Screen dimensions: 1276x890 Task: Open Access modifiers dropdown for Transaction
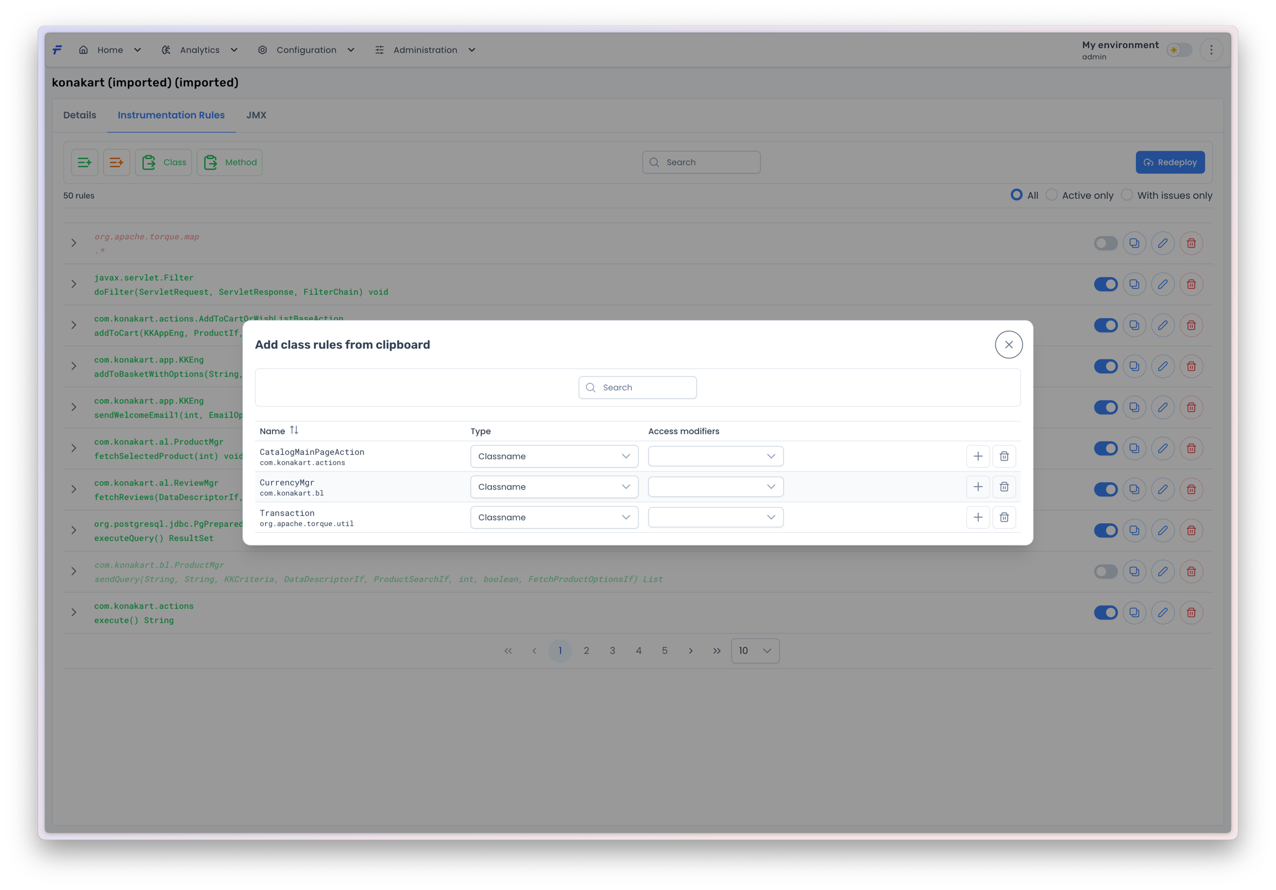715,517
